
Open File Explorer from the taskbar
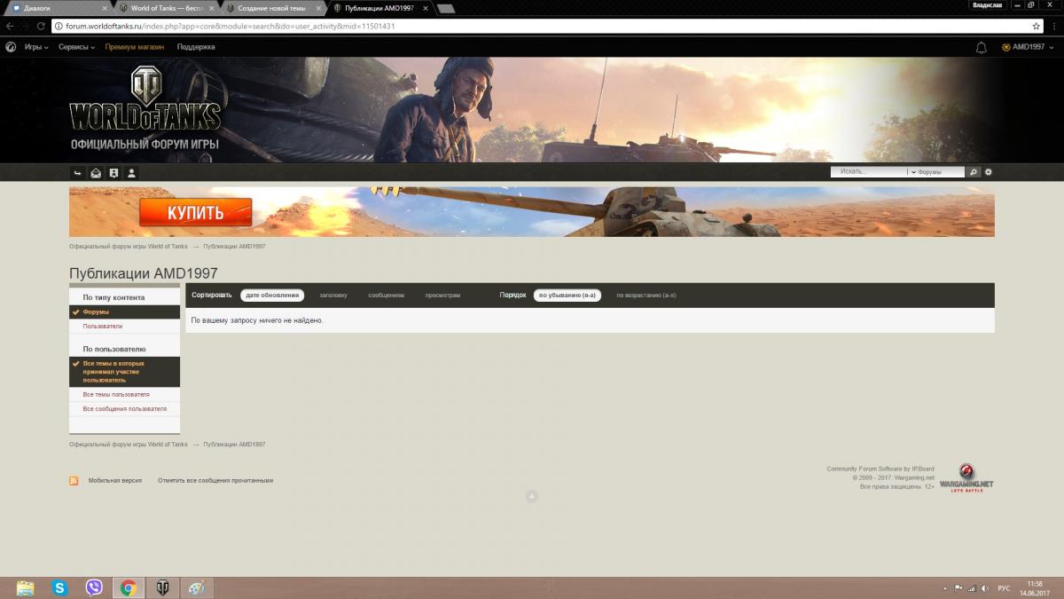coord(25,587)
